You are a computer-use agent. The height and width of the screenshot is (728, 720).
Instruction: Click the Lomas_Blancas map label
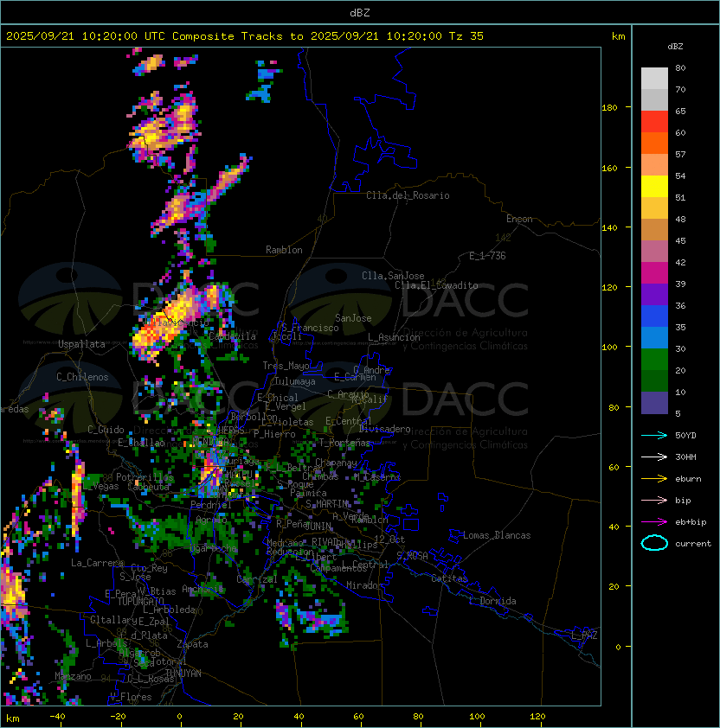tap(497, 535)
